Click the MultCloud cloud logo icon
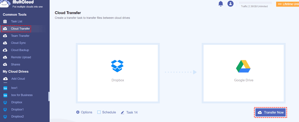 pos(5,4)
